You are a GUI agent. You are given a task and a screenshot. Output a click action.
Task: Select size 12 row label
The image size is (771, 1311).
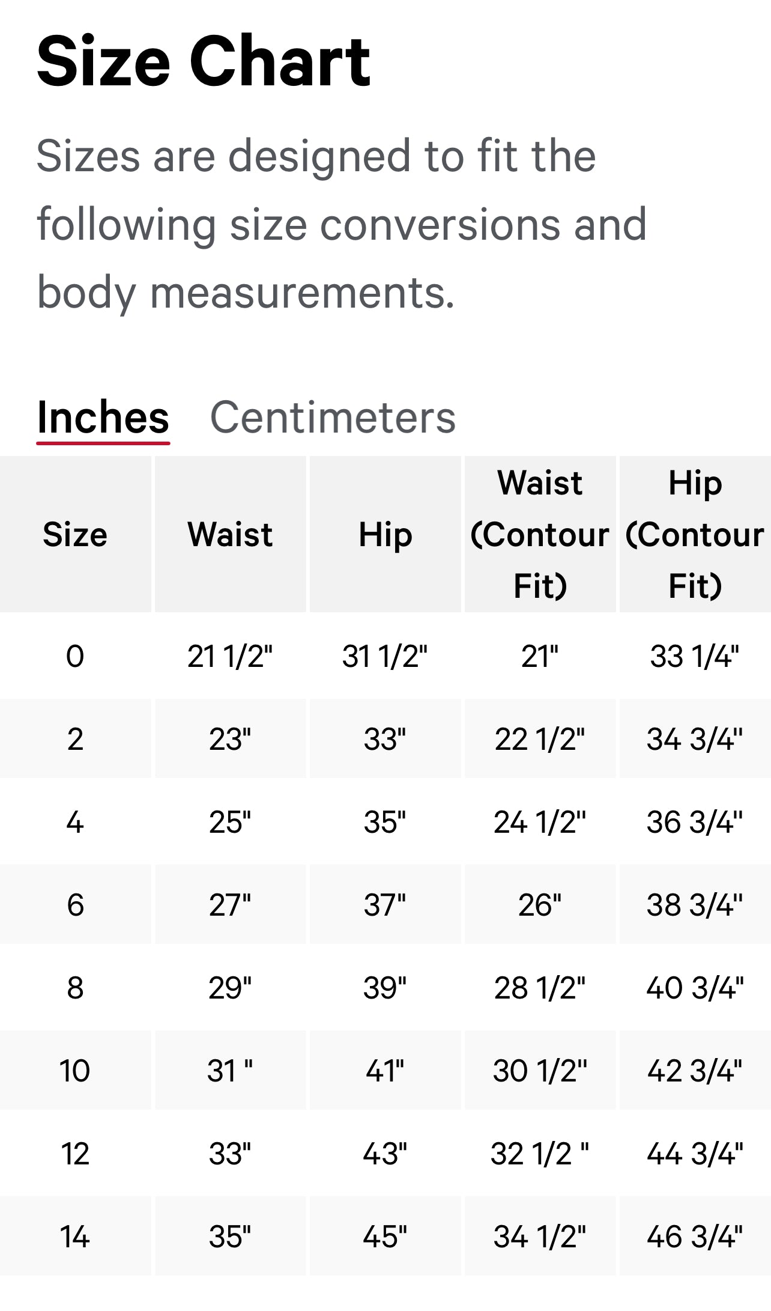75,1154
